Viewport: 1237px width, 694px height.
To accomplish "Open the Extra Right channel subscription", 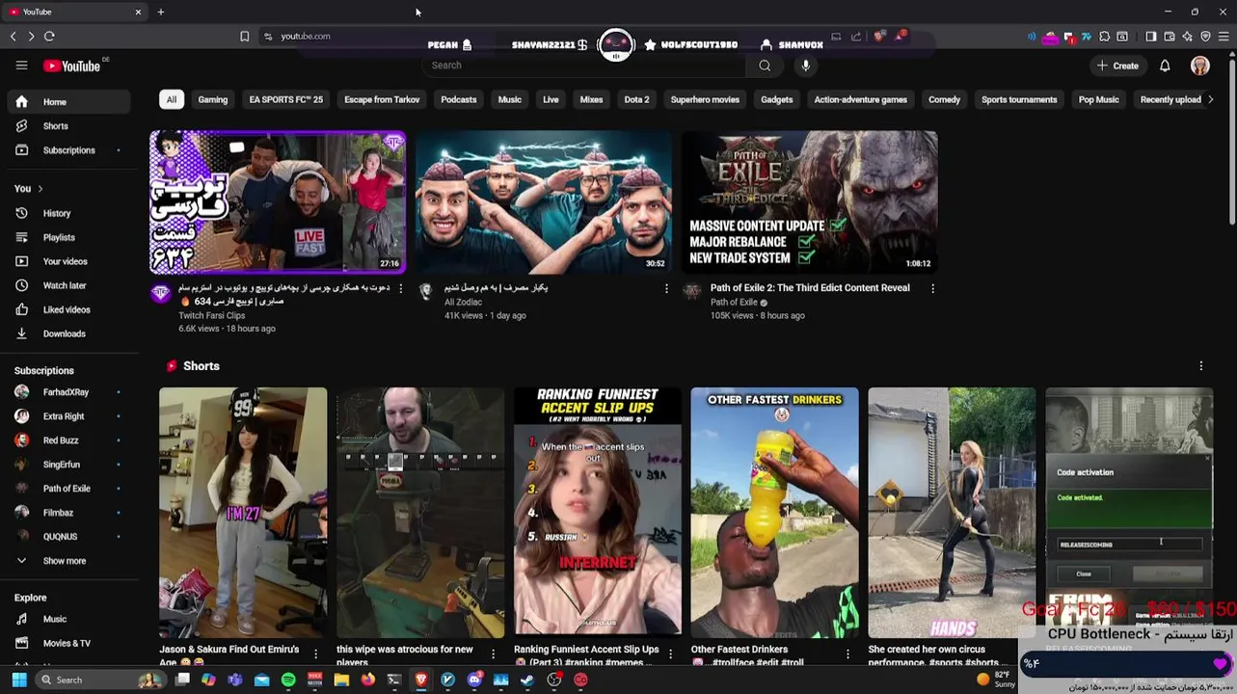I will tap(68, 416).
